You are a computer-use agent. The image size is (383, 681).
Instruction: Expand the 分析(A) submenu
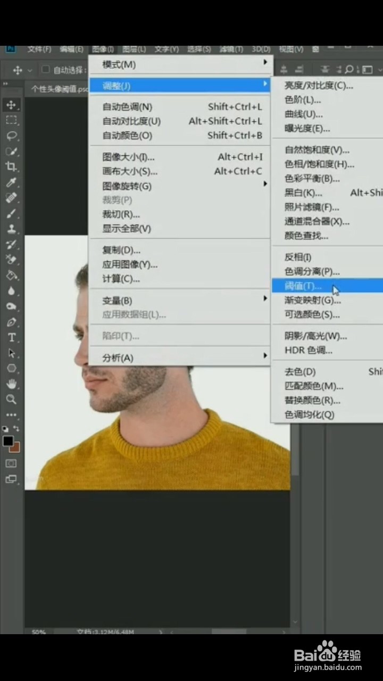point(181,358)
